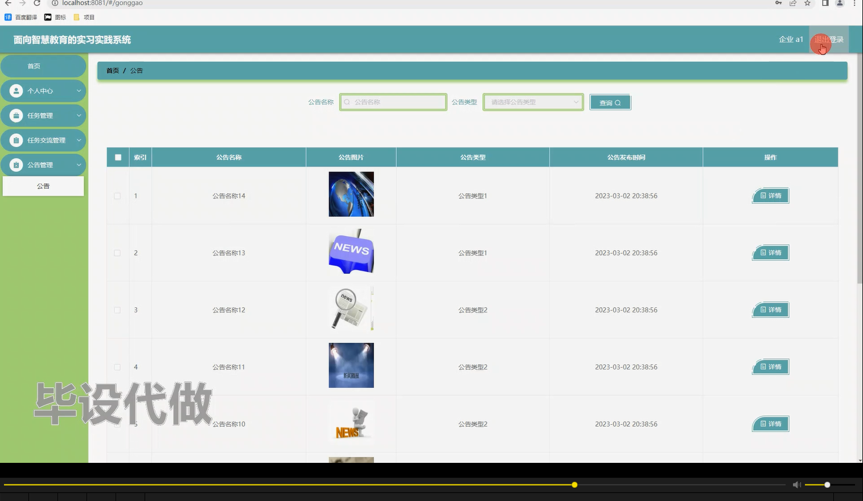Tick the checkbox for 公告名称12

tap(117, 310)
